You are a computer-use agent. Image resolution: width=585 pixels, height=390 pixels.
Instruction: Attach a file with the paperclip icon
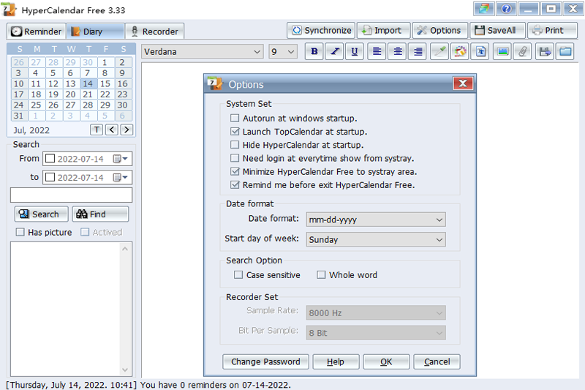pos(523,51)
